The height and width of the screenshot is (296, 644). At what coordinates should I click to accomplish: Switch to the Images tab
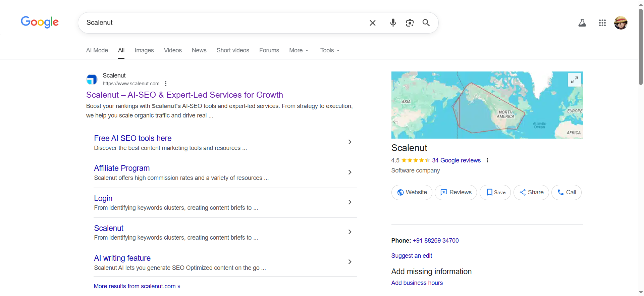pos(144,50)
